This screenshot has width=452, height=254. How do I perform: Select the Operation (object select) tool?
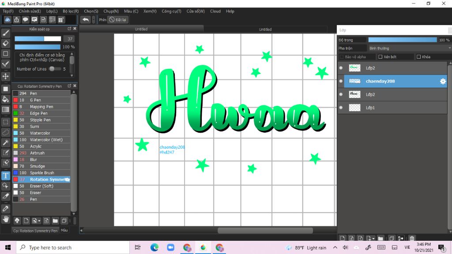pos(5,186)
